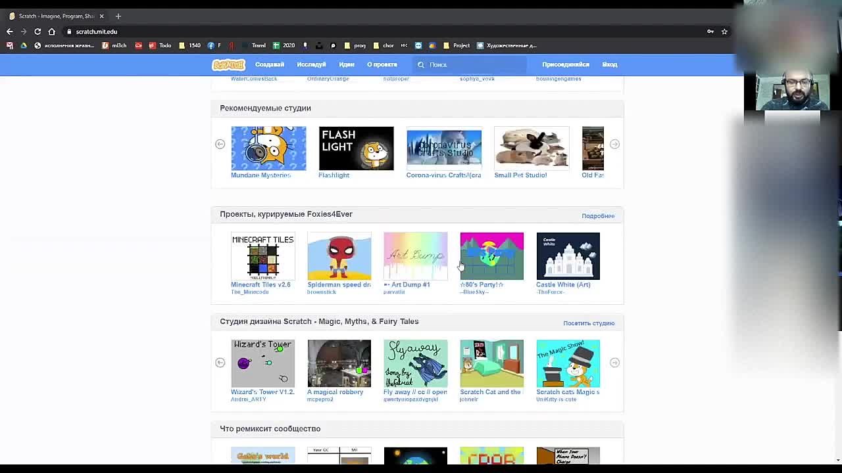842x473 pixels.
Task: Click the Вход sign-in link
Action: click(610, 64)
